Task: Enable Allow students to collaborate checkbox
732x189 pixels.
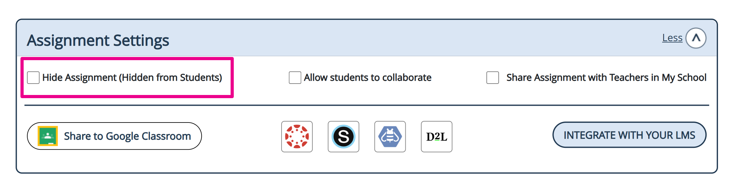Action: pyautogui.click(x=295, y=78)
